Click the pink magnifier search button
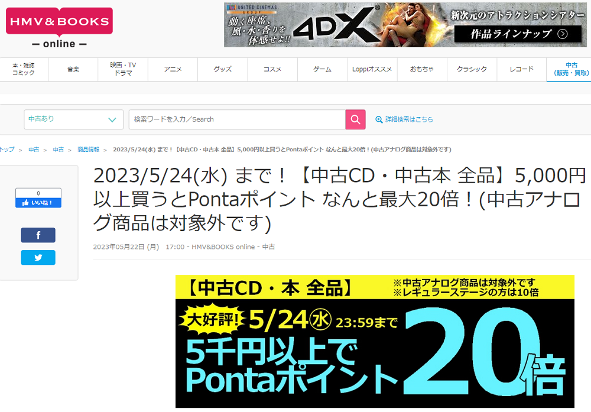The width and height of the screenshot is (591, 412). tap(355, 119)
